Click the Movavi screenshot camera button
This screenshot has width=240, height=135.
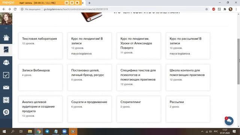coord(67,3)
